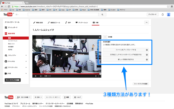Click the チャンネル person icon
The height and width of the screenshot is (109, 174).
coord(6,61)
